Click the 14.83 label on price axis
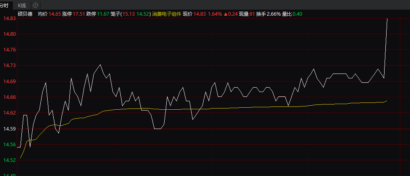The image size is (410, 176). pos(9,18)
